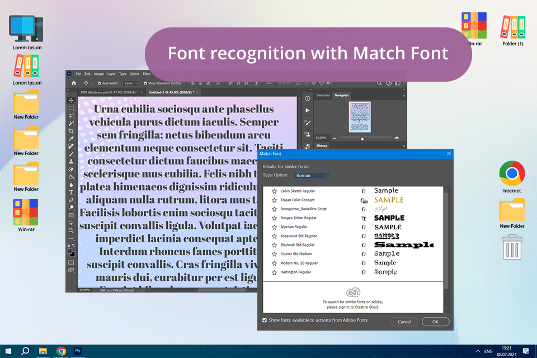Swap foreground and background colors
This screenshot has height=358, width=537.
[73, 246]
